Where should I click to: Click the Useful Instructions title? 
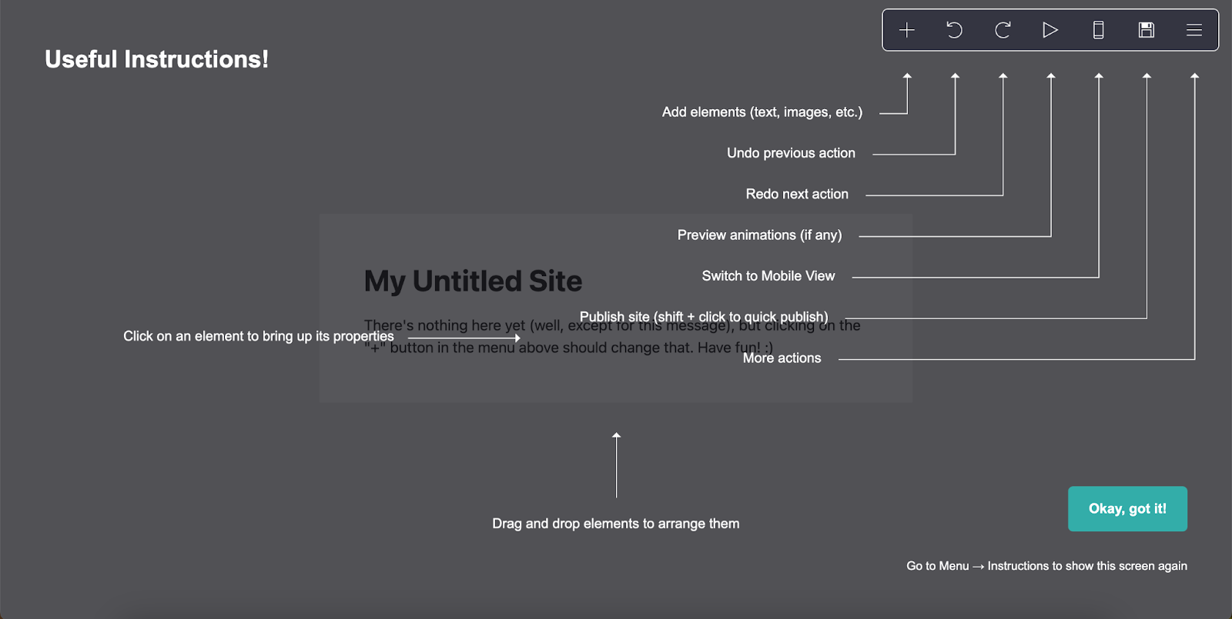(x=157, y=58)
